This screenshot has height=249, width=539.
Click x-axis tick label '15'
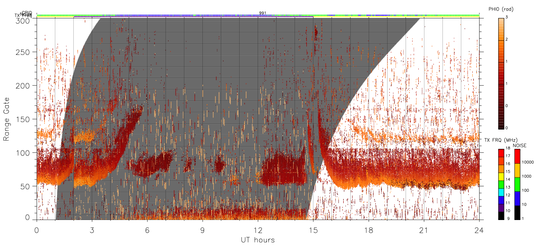313,230
